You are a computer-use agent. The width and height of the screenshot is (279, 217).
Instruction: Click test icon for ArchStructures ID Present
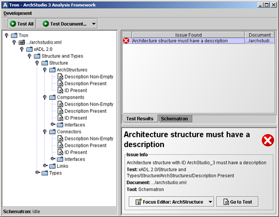(x=60, y=90)
